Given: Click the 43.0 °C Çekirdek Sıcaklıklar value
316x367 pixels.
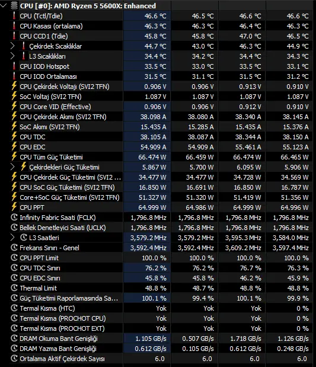Looking at the screenshot, I should coord(203,46).
